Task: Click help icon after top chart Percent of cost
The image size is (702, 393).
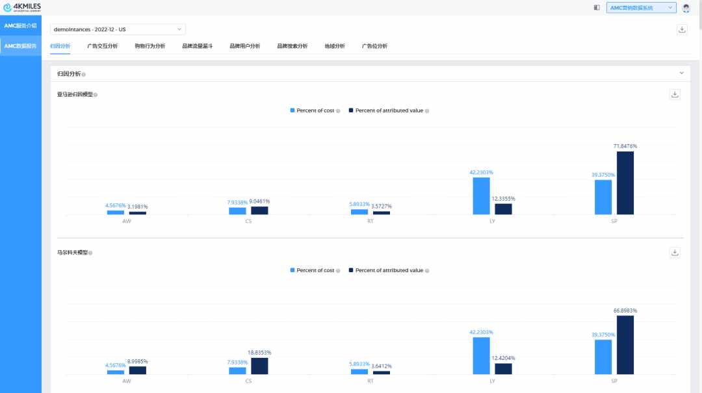Action: (x=338, y=111)
